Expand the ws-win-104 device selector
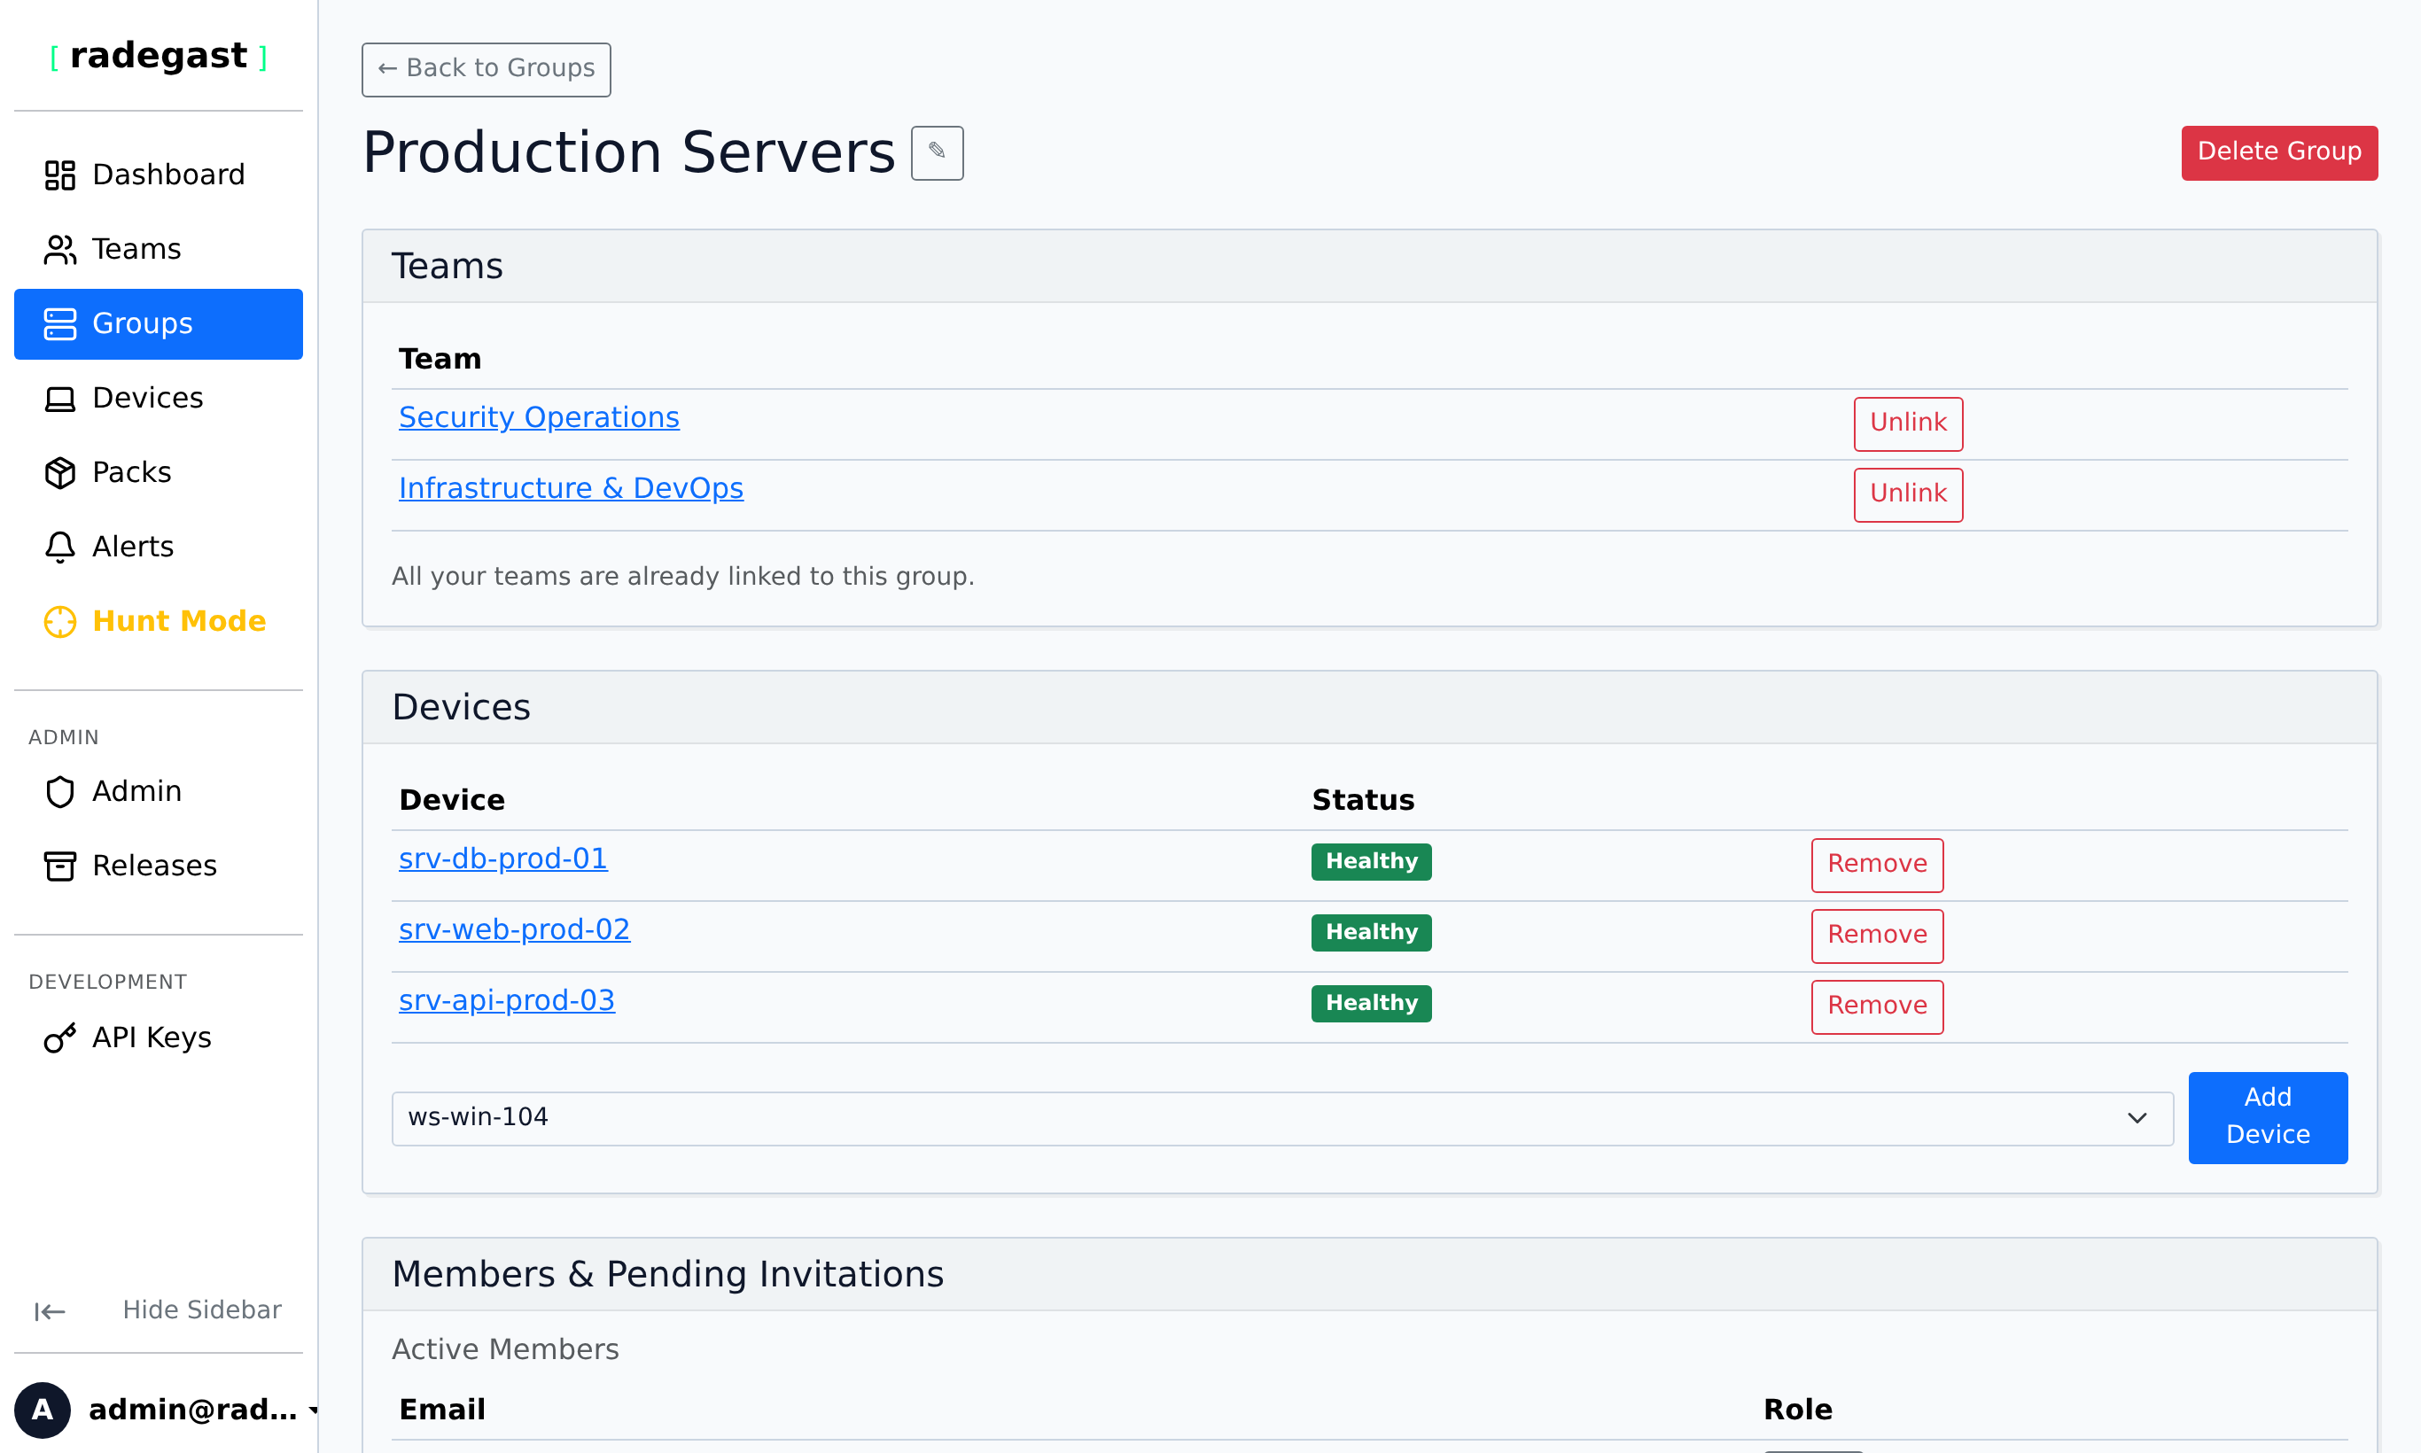Image resolution: width=2421 pixels, height=1453 pixels. (1282, 1118)
